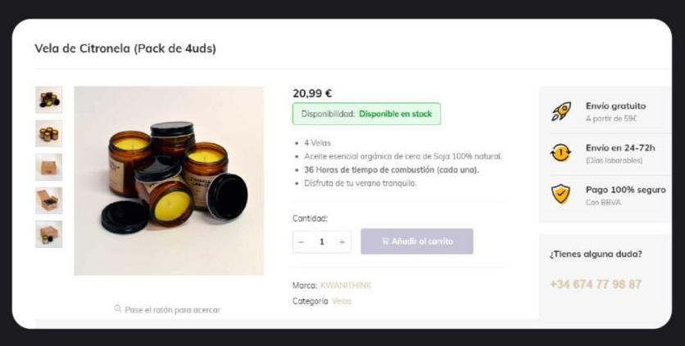Click the quantity input field
The width and height of the screenshot is (685, 346).
(322, 242)
